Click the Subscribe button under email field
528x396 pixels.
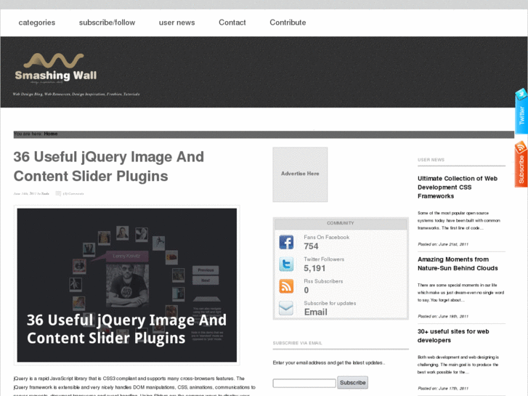[x=352, y=382]
